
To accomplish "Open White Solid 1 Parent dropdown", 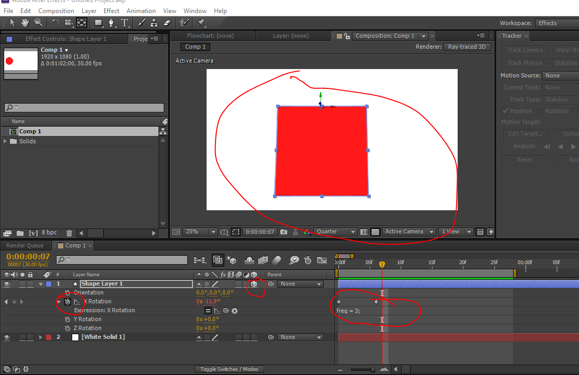I will click(300, 337).
